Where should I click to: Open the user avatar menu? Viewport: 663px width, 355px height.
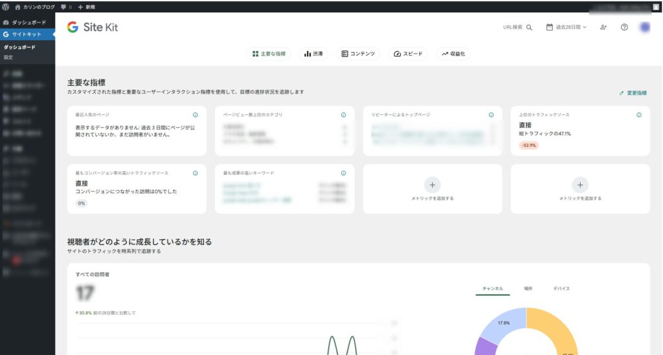(645, 27)
